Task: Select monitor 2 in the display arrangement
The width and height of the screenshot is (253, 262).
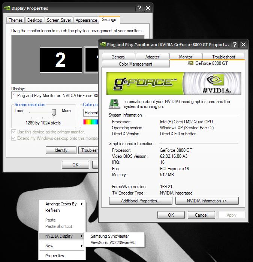Action: pos(61,60)
